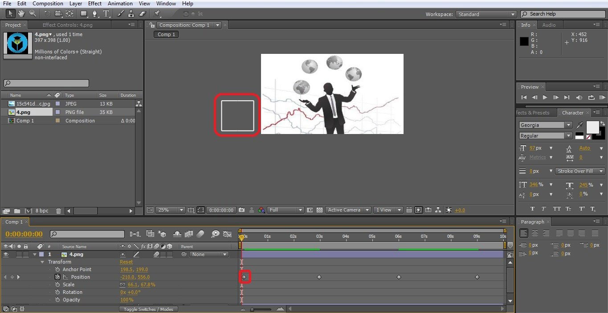This screenshot has width=608, height=313.
Task: Open the Graph Editor
Action: [228, 234]
